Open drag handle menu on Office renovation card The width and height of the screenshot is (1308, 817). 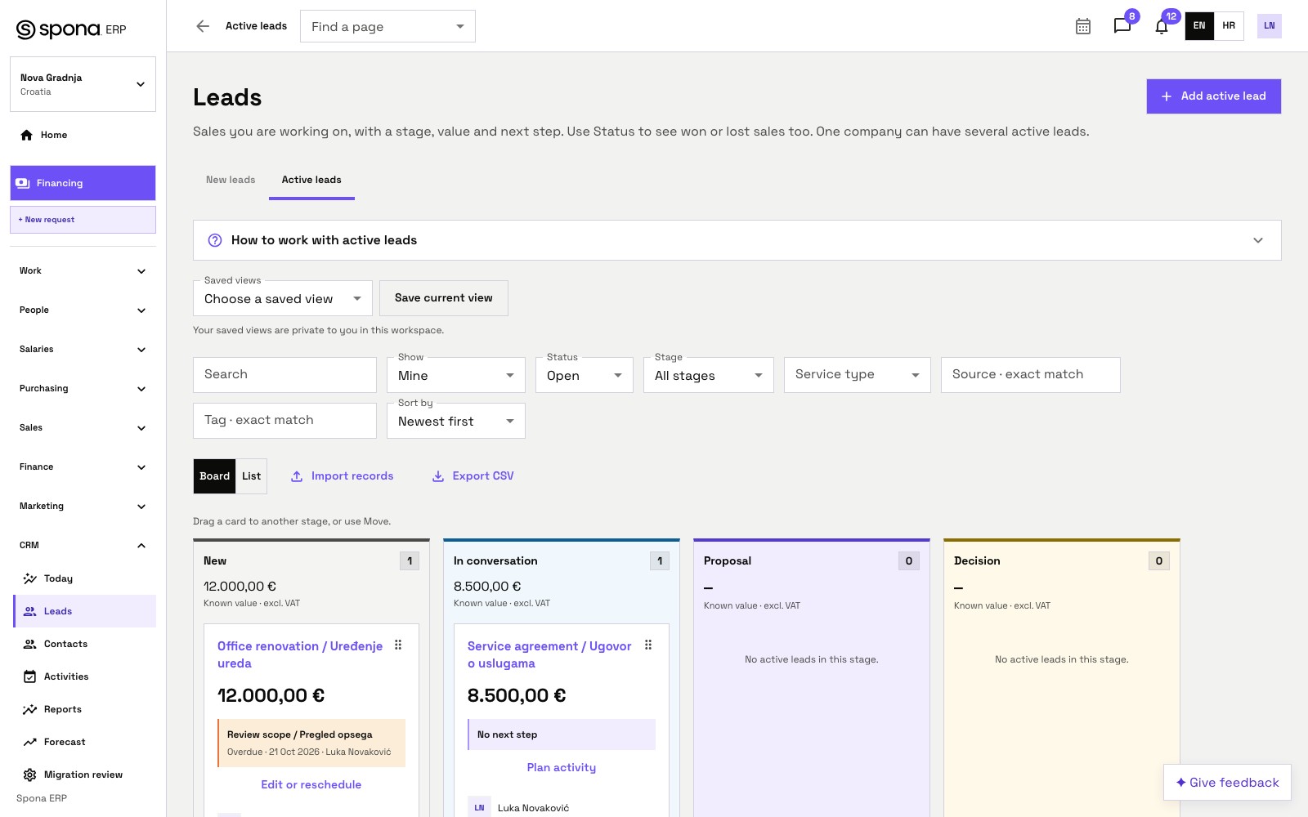click(398, 645)
